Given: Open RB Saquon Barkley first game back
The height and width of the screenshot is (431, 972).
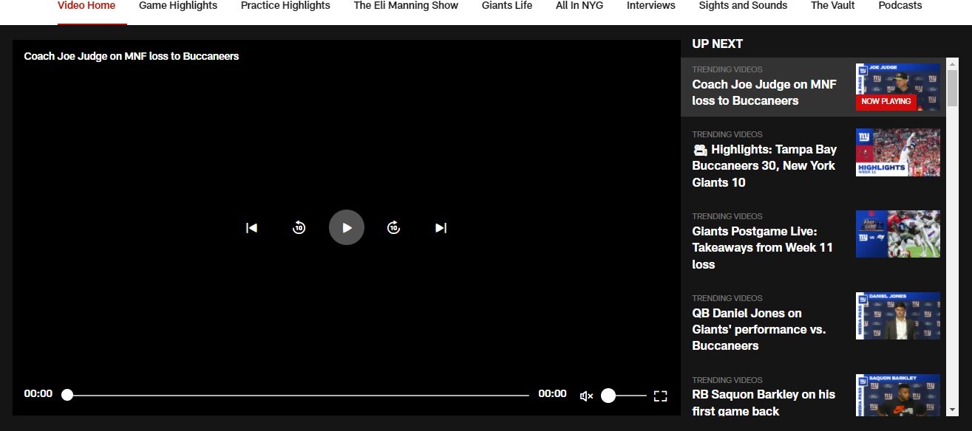Looking at the screenshot, I should [764, 403].
